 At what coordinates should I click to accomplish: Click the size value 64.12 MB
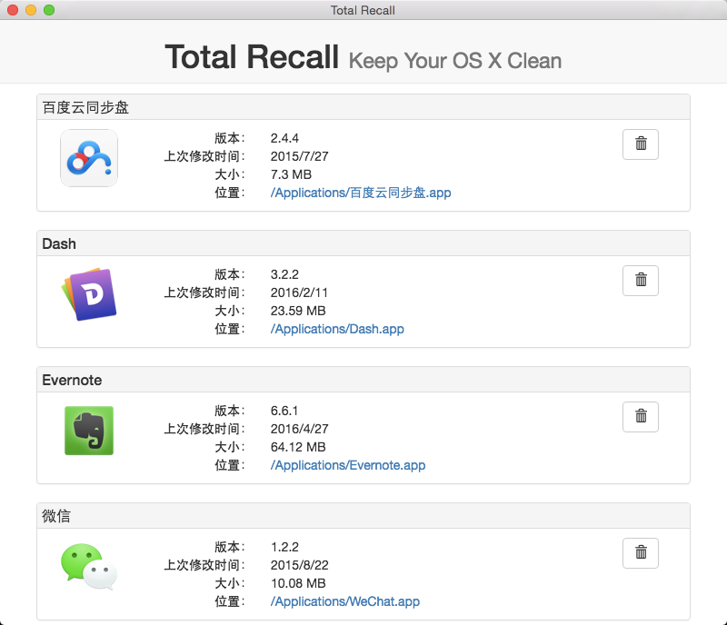tap(298, 447)
